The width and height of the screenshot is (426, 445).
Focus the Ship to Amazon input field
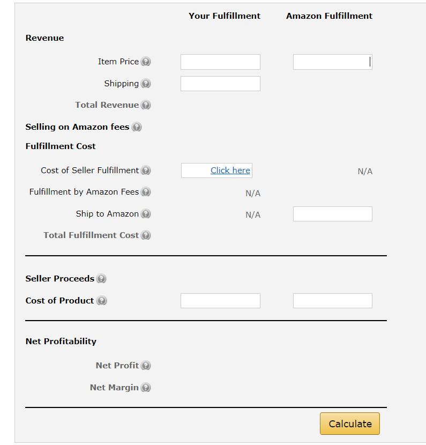click(x=333, y=214)
